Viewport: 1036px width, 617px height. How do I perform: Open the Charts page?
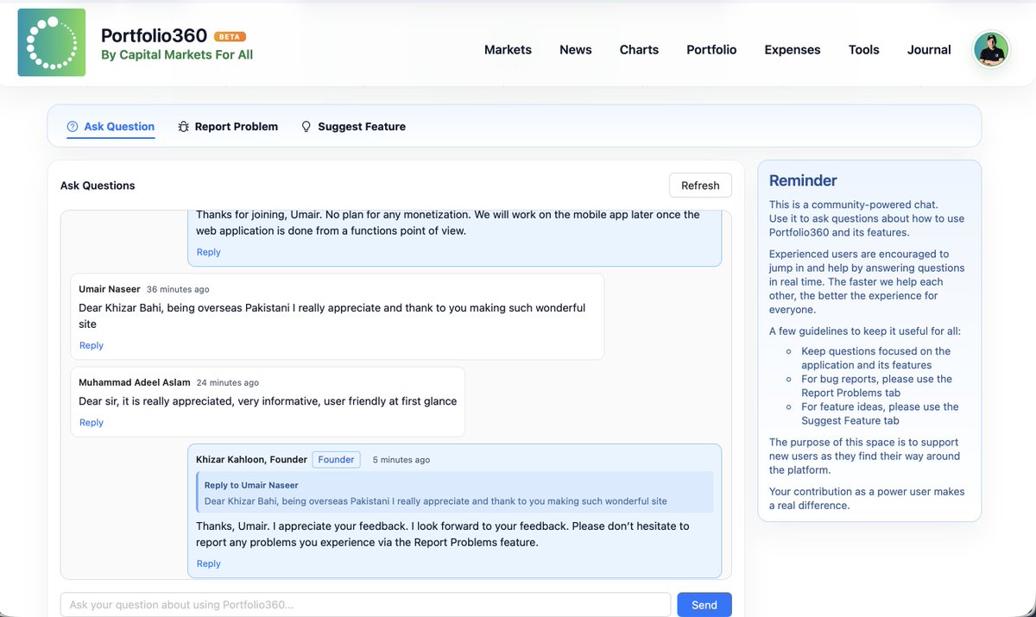(639, 50)
